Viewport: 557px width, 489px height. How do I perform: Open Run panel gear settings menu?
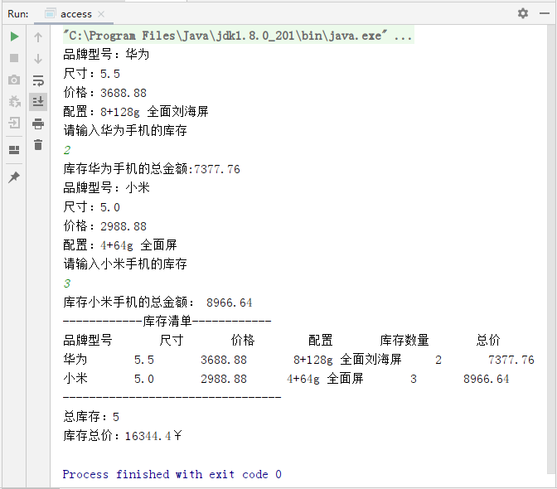pos(522,13)
